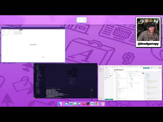
Task: Expand the docs sidebar section with the red badge
Action: 109,76
